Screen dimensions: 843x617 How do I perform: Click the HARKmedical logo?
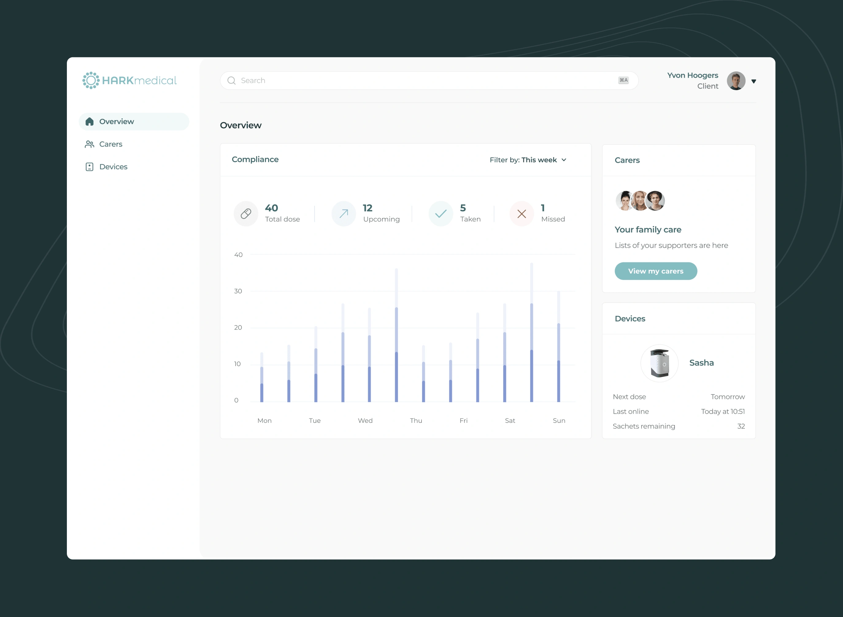tap(129, 80)
